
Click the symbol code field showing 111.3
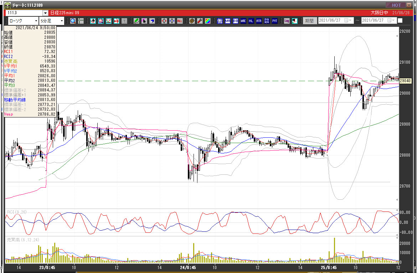pyautogui.click(x=25, y=13)
